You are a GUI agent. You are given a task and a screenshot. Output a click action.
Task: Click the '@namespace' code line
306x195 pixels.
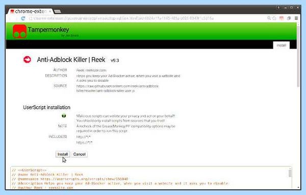click(x=70, y=179)
